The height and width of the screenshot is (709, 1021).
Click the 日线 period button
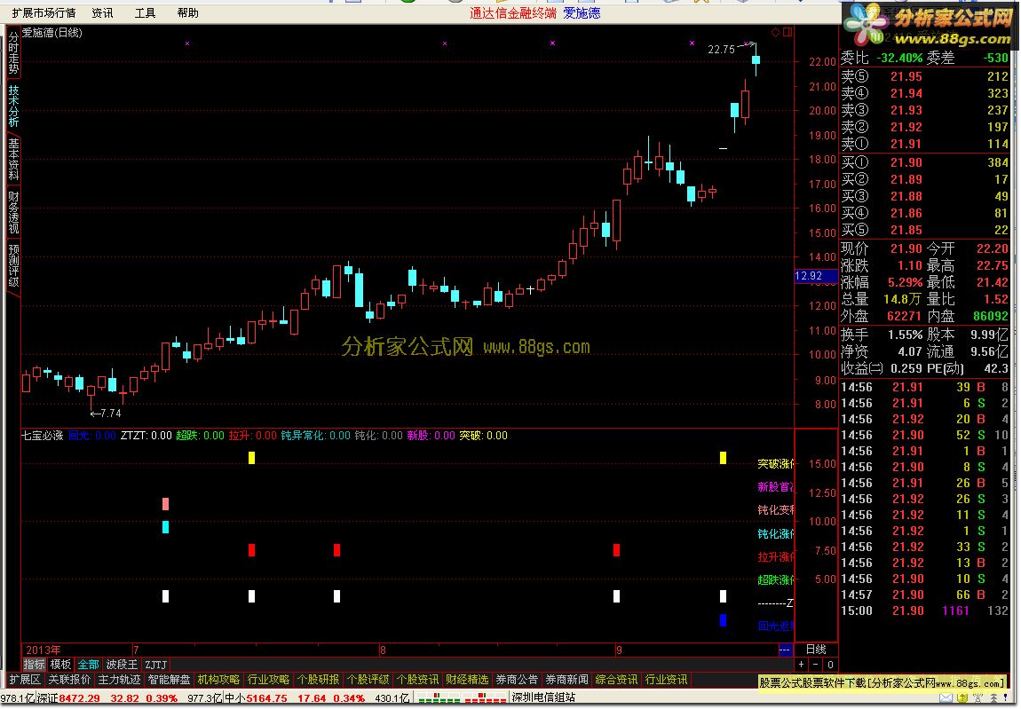pyautogui.click(x=816, y=650)
